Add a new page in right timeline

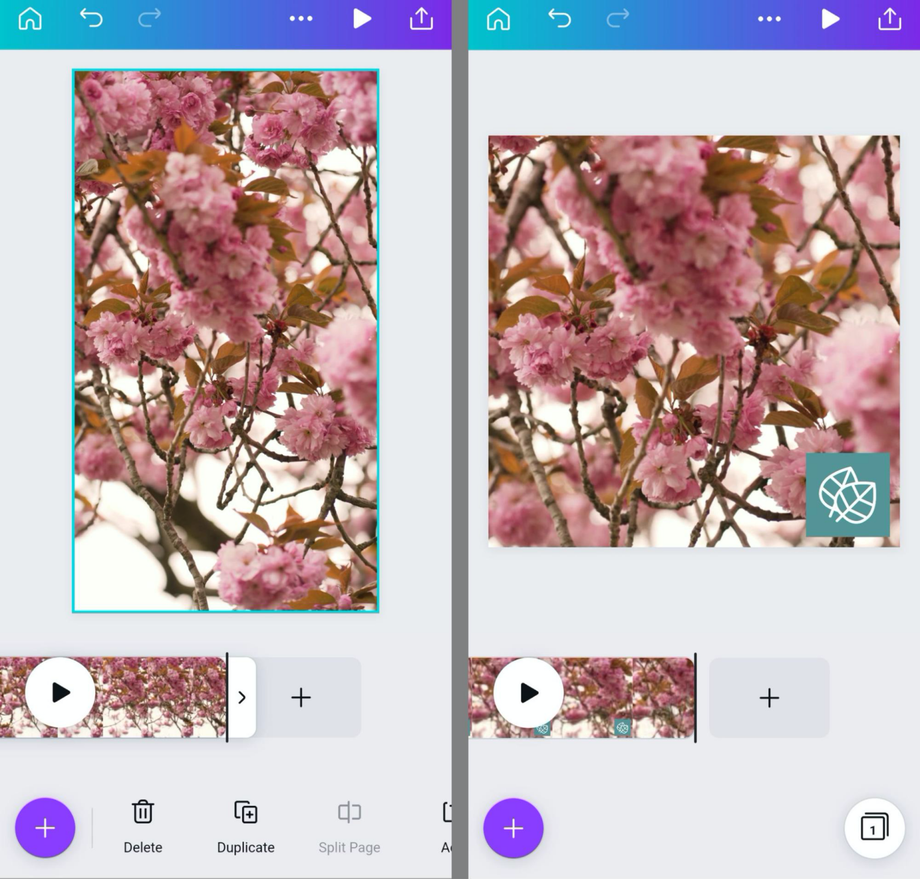[x=769, y=697]
